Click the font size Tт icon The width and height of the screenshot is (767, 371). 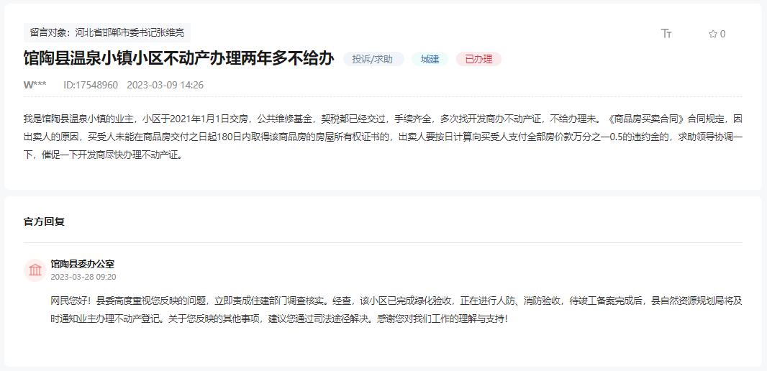pyautogui.click(x=666, y=33)
